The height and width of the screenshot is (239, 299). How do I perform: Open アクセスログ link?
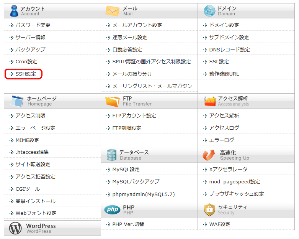[224, 128]
